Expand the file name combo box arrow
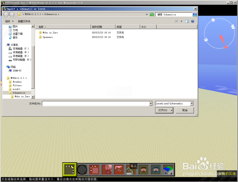 (151, 104)
